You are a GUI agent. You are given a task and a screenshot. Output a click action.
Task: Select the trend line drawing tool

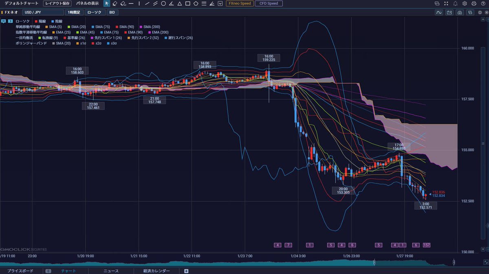point(147,3)
